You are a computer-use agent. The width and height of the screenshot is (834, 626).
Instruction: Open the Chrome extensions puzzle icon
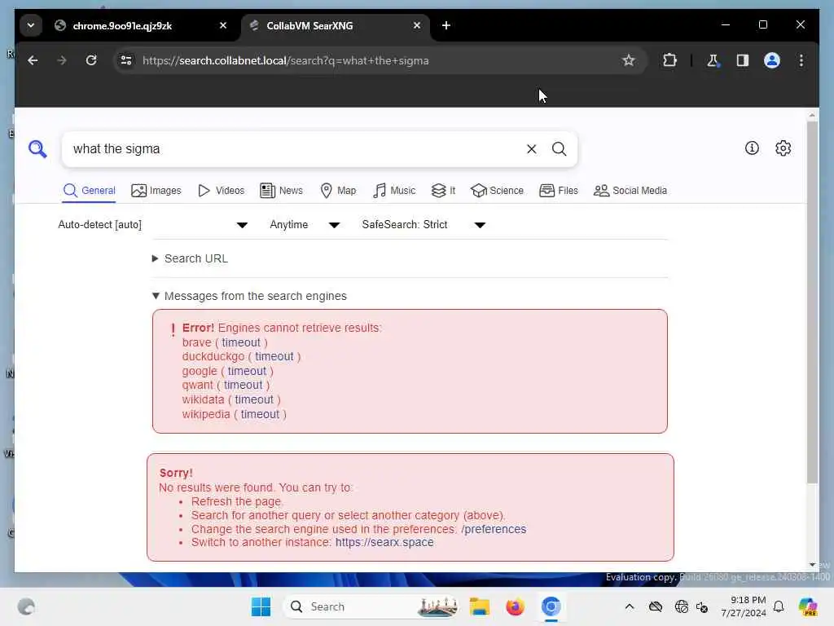669,60
